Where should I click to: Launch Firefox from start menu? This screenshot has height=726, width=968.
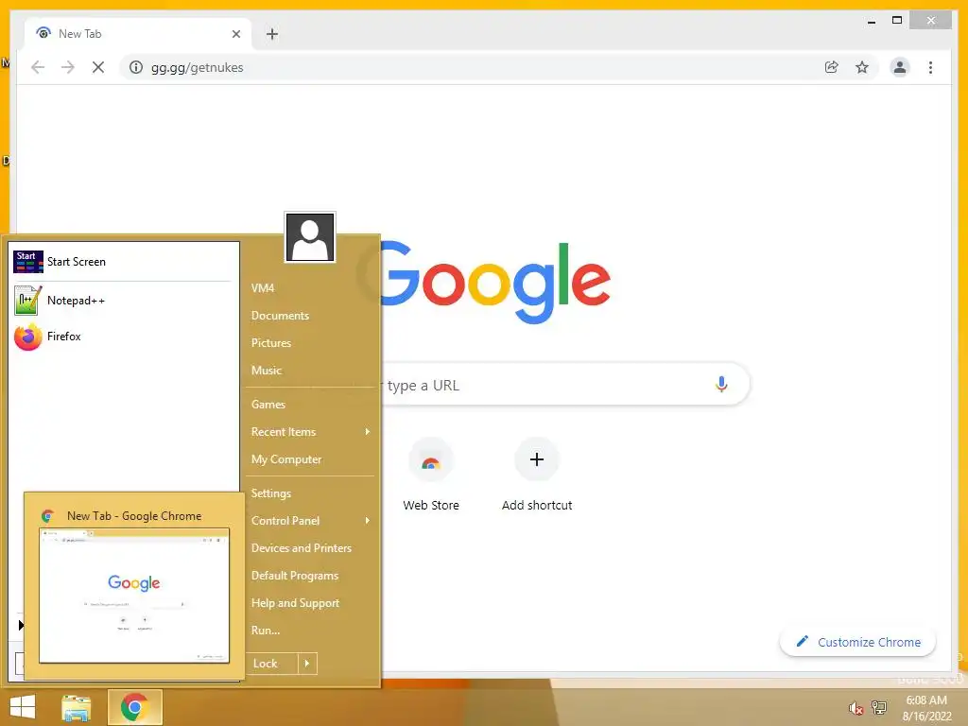[x=123, y=337]
